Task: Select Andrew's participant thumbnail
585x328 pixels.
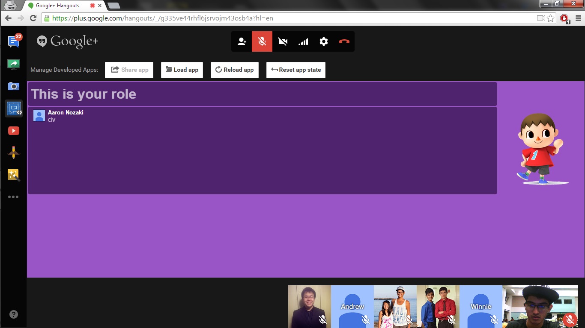Action: 352,307
